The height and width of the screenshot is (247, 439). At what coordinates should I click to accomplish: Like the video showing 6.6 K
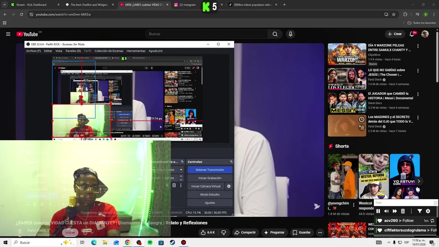[207, 232]
